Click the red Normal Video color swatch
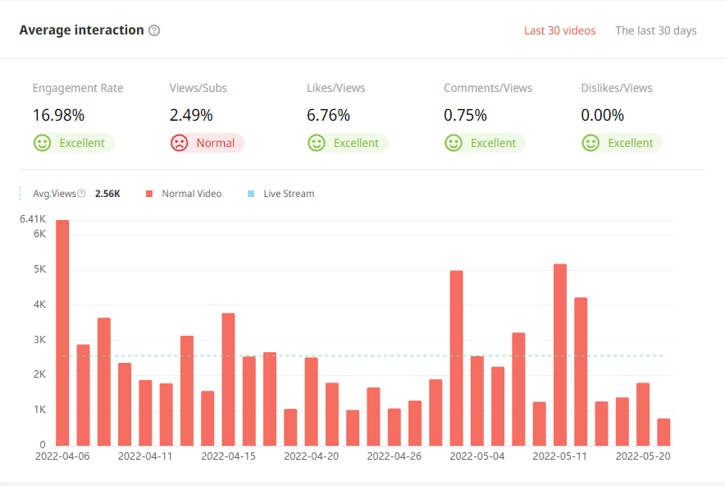725x486 pixels. [149, 194]
